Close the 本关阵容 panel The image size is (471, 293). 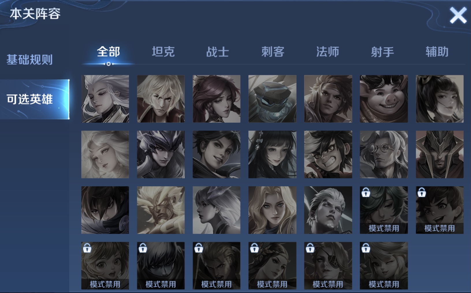[x=458, y=15]
